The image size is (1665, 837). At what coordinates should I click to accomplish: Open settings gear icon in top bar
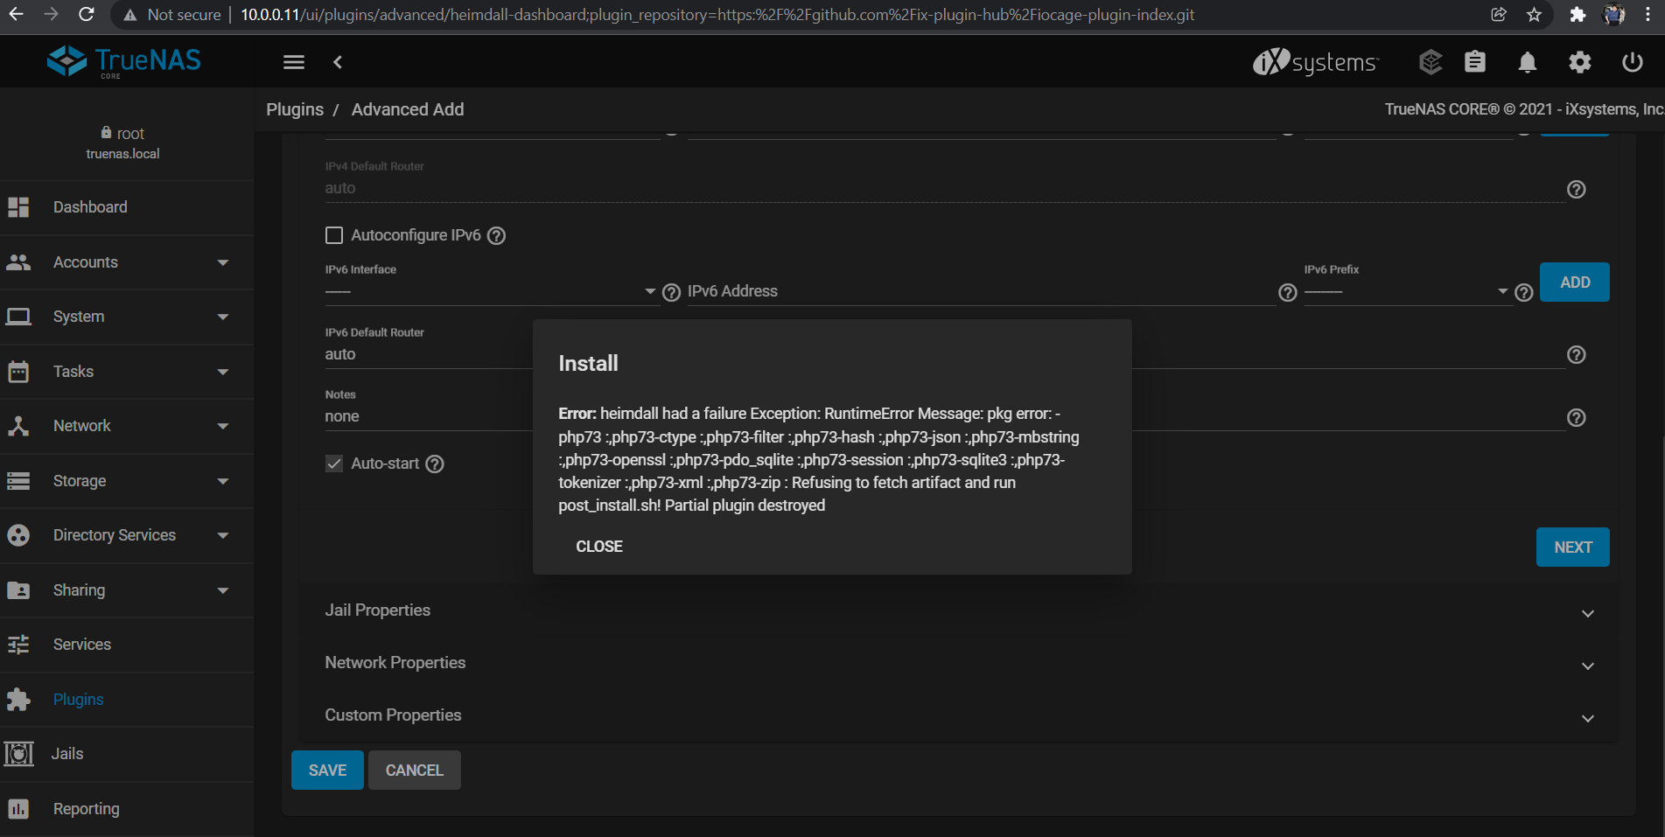click(1580, 62)
